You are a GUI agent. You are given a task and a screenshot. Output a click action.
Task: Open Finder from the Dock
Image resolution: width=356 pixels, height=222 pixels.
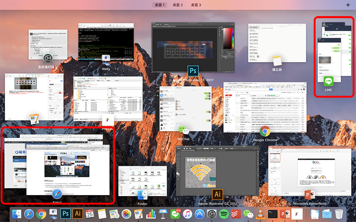17,214
